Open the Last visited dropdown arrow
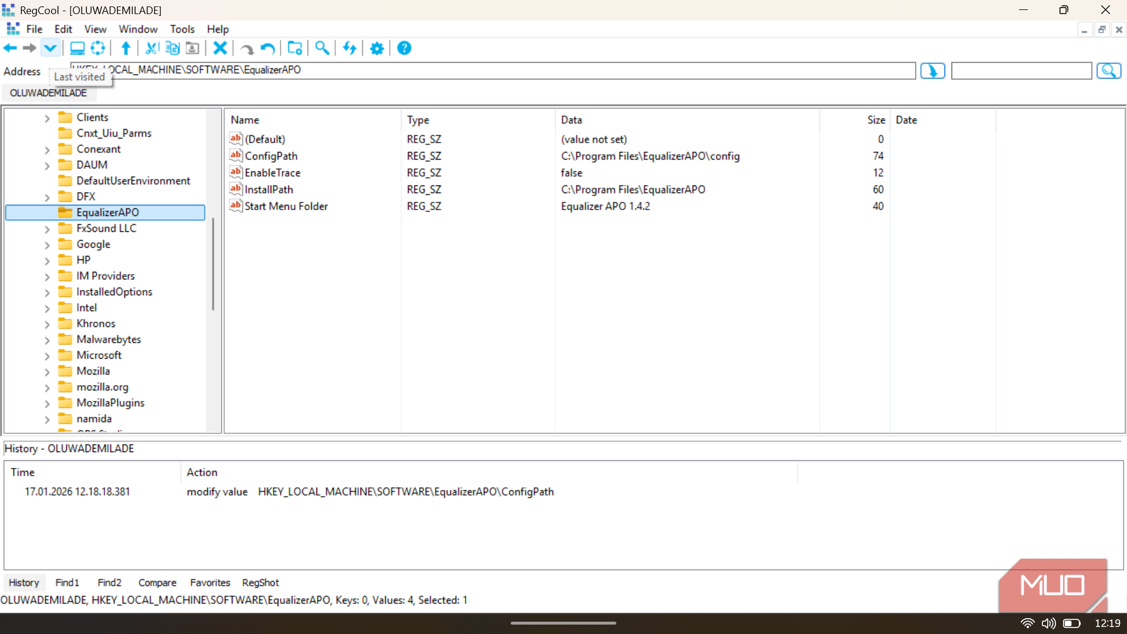 coord(50,48)
